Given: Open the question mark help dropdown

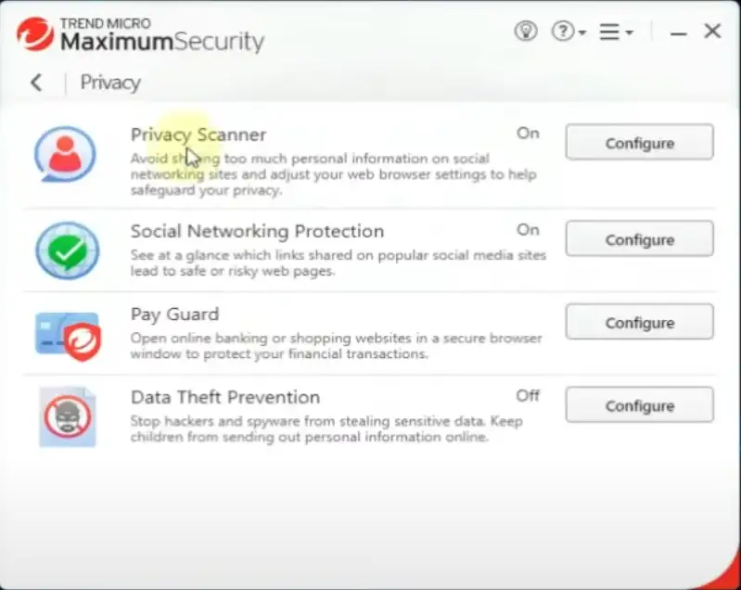Looking at the screenshot, I should [x=568, y=32].
